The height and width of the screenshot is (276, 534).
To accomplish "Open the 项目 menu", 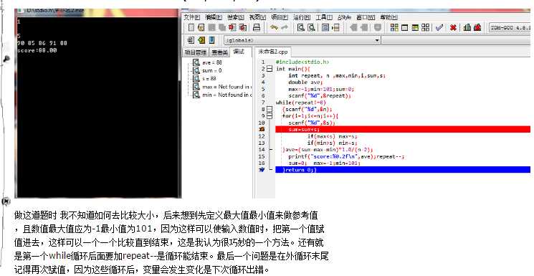I will pyautogui.click(x=280, y=17).
